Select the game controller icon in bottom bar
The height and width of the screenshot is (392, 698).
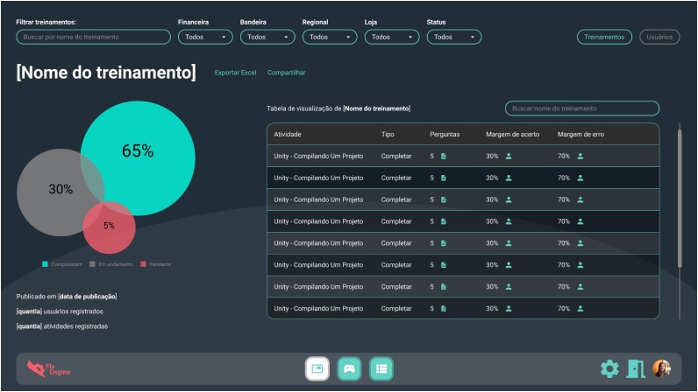(349, 369)
